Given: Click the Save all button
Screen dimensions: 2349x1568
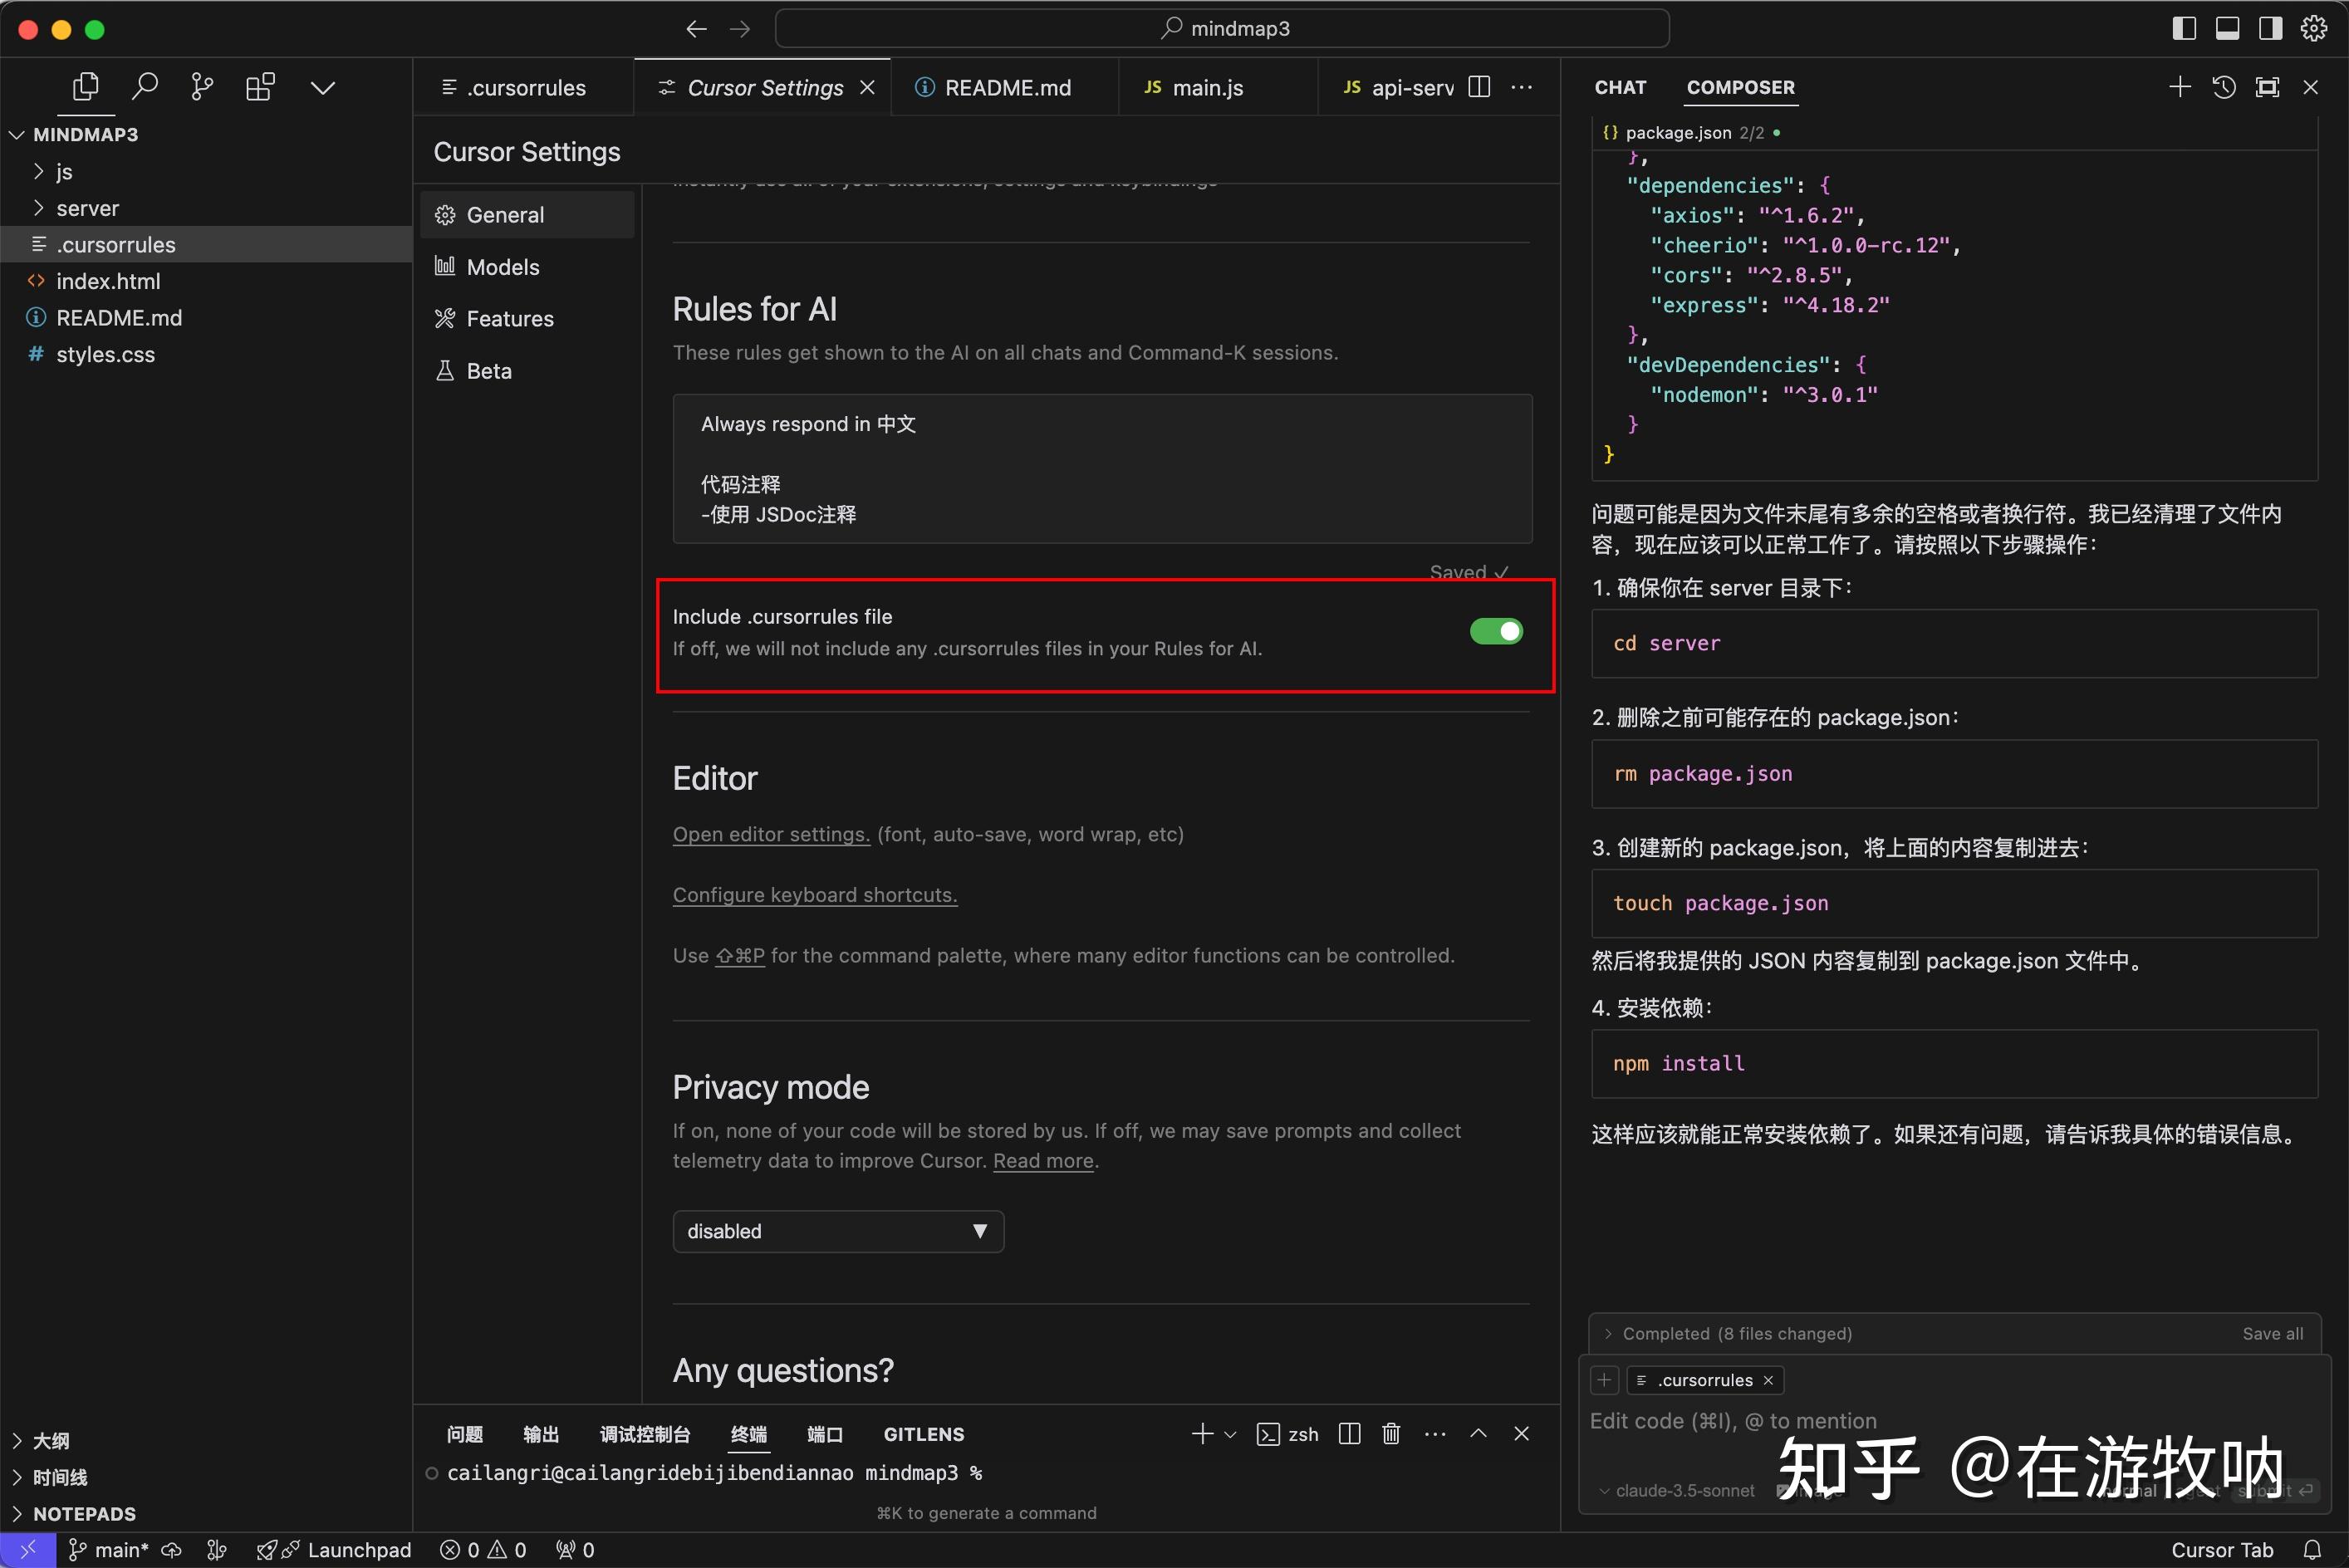Looking at the screenshot, I should [2273, 1333].
